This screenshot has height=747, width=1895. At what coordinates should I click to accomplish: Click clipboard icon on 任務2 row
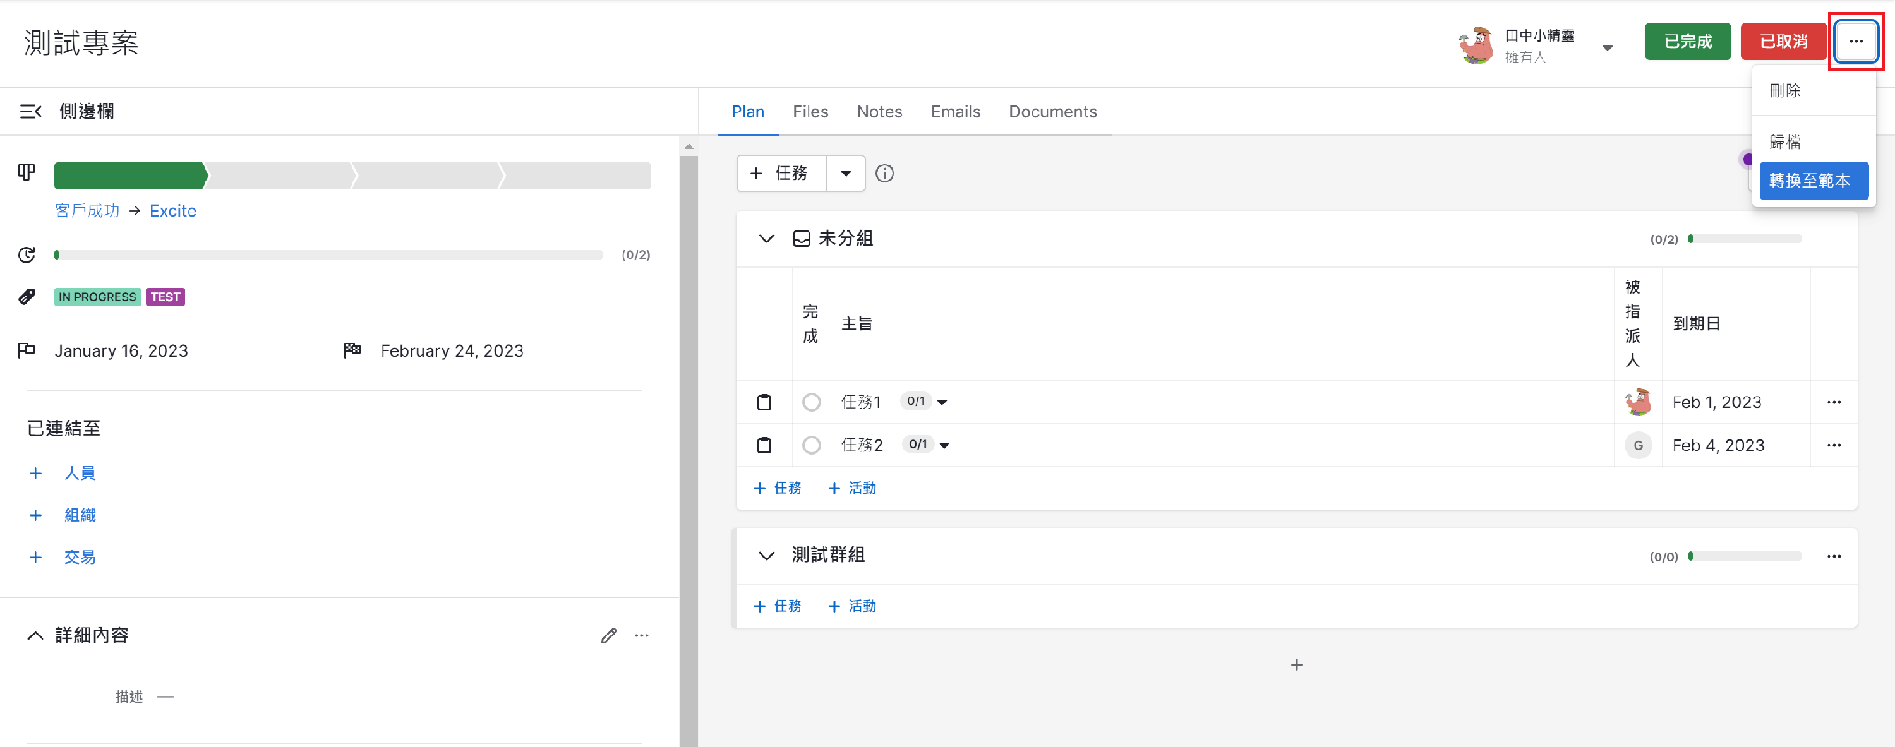pos(764,446)
